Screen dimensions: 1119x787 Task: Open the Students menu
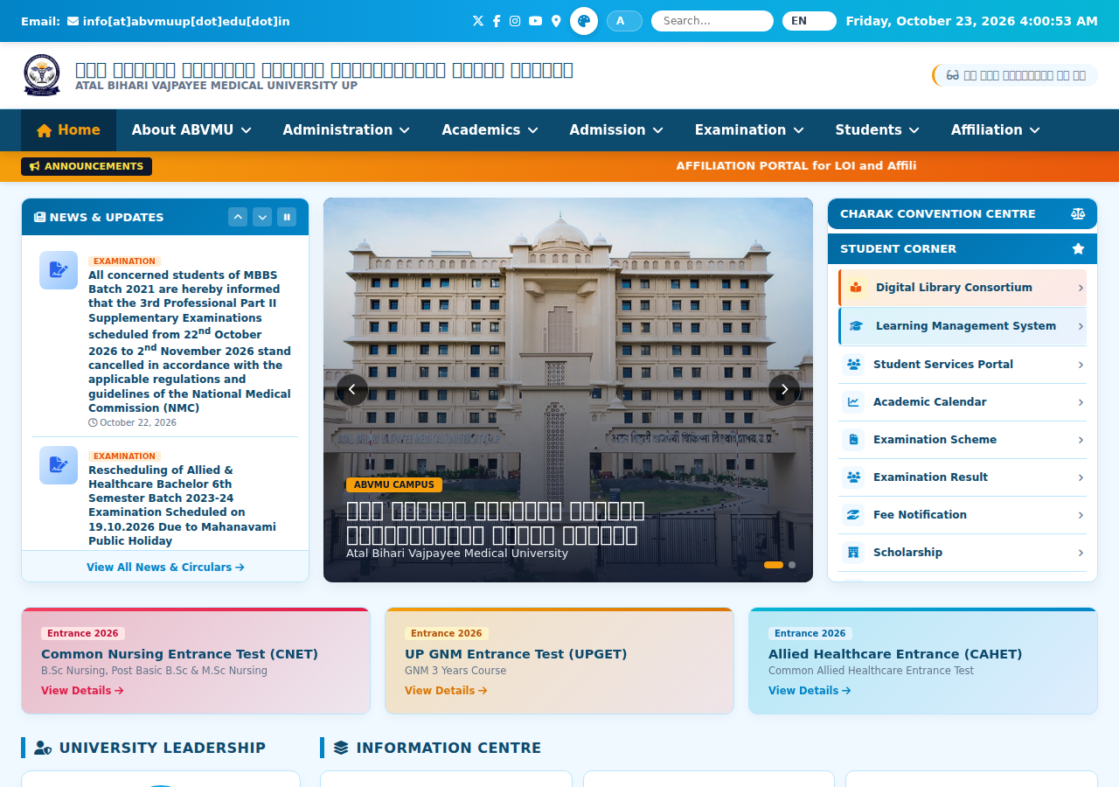877,130
